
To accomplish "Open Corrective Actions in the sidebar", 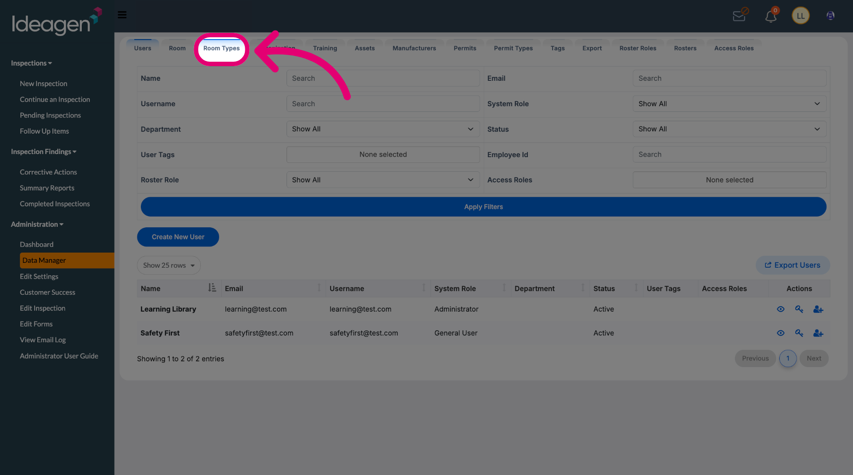I will coord(48,172).
